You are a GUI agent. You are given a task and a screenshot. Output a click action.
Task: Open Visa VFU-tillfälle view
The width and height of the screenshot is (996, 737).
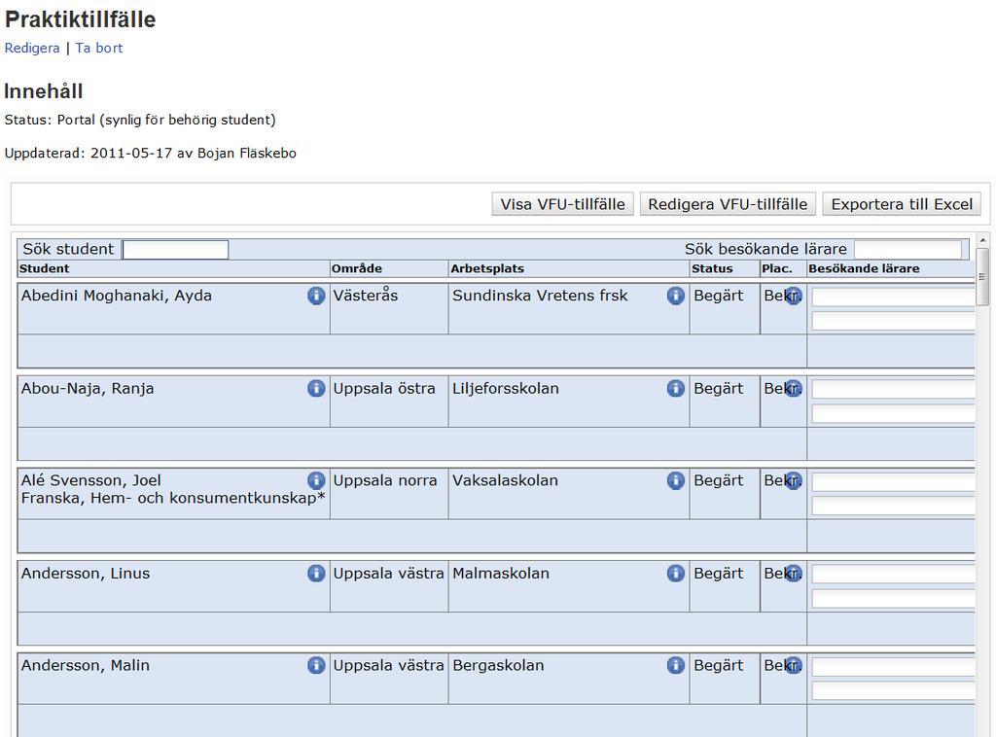[563, 204]
